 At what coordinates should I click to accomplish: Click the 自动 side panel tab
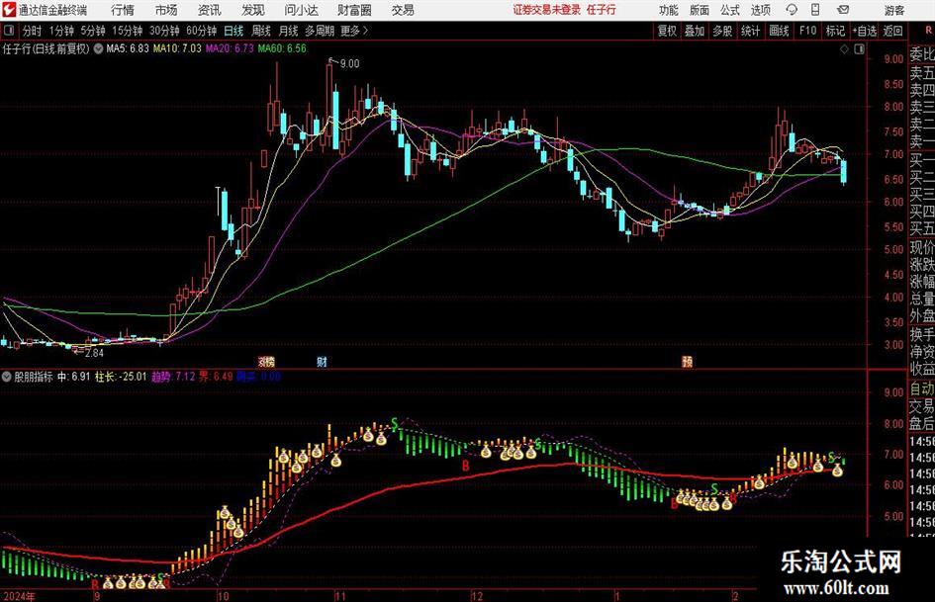coord(922,388)
